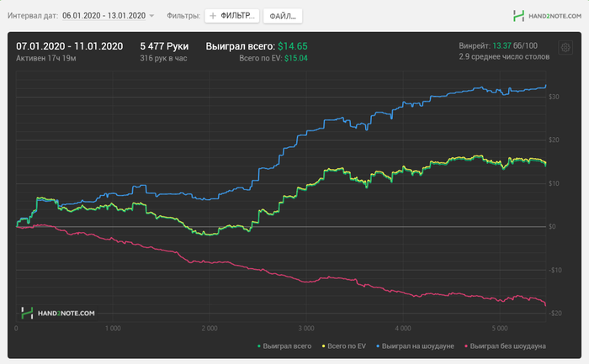Click the $0 y-axis label
This screenshot has width=589, height=364.
click(552, 227)
